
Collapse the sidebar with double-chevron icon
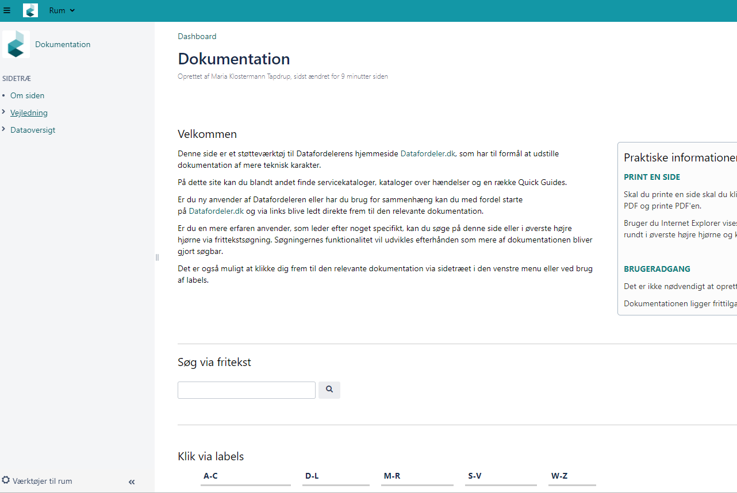click(132, 482)
